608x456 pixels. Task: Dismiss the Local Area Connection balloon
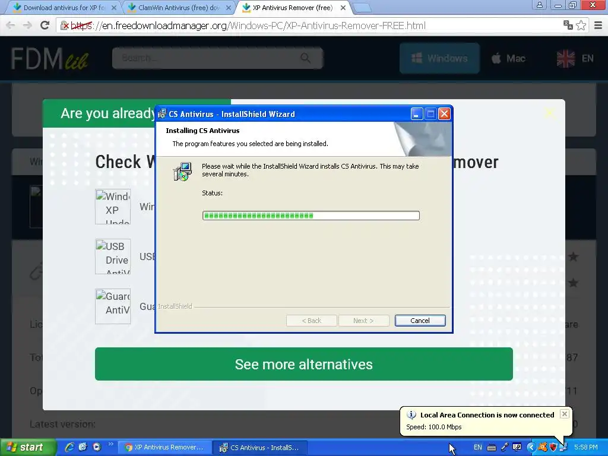tap(565, 414)
